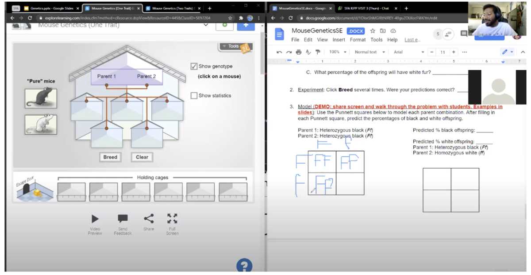The image size is (531, 275).
Task: Open Send Feedback below the Gizmo
Action: tap(123, 224)
